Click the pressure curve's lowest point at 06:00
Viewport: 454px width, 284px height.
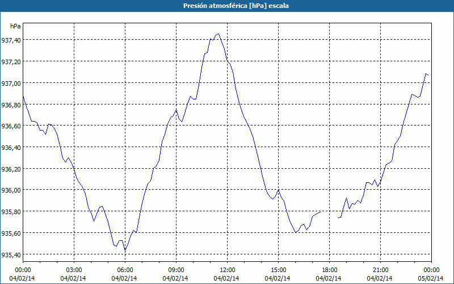[125, 250]
